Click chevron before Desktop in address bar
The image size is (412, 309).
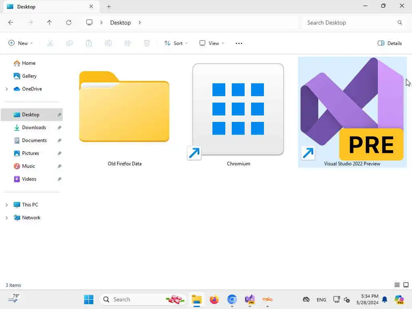(101, 23)
